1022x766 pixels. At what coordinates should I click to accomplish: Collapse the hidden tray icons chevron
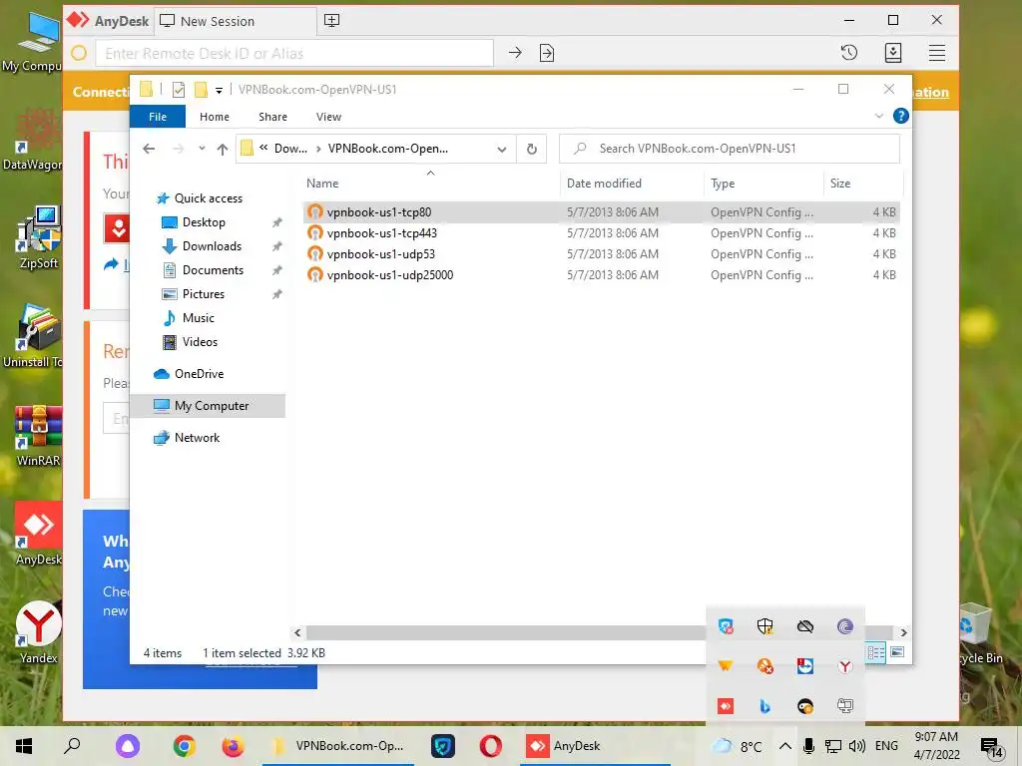(785, 746)
